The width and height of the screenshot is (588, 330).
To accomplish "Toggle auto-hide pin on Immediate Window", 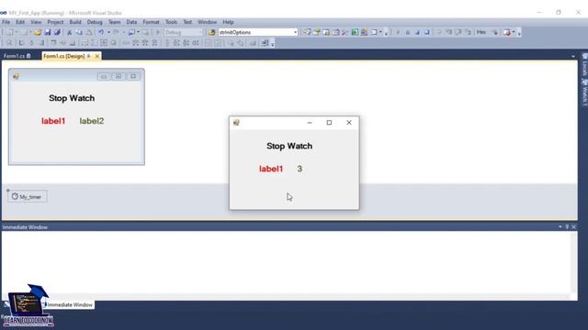I will (x=567, y=226).
